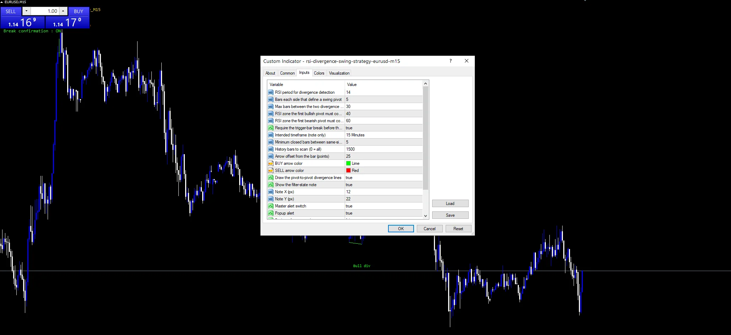Click the Lime color swatch
This screenshot has height=335, width=731.
[349, 163]
